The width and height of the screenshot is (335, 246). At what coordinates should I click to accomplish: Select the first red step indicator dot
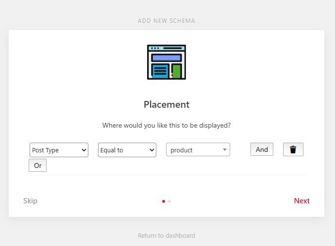click(164, 201)
